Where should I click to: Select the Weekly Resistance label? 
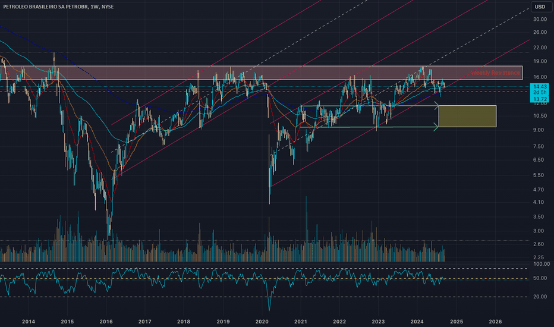click(495, 73)
